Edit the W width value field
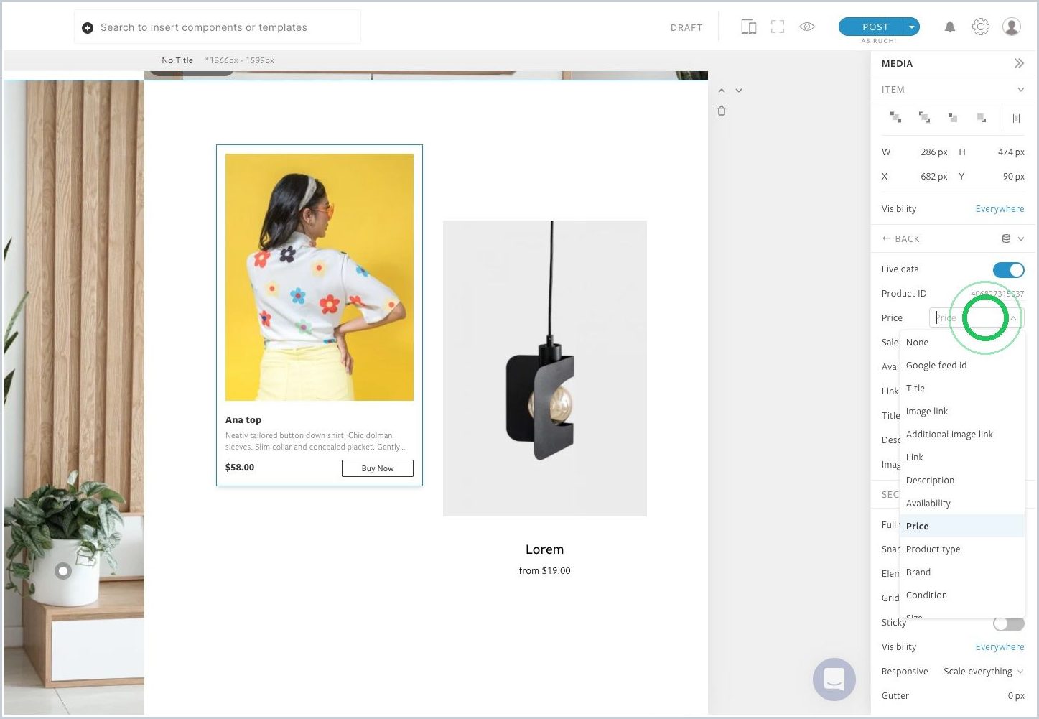This screenshot has height=719, width=1039. click(x=933, y=152)
